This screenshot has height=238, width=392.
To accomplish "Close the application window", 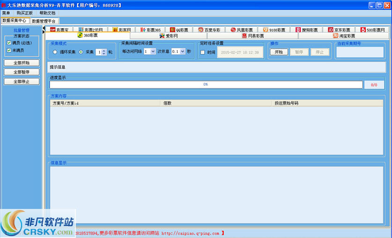I will pos(387,5).
